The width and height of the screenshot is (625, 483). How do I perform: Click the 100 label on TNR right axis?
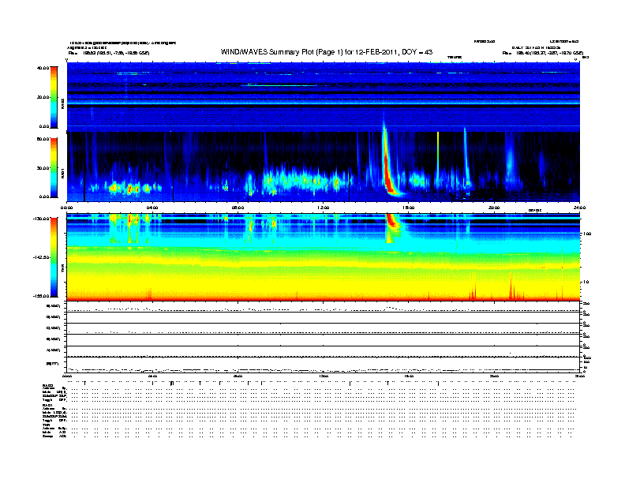(588, 234)
